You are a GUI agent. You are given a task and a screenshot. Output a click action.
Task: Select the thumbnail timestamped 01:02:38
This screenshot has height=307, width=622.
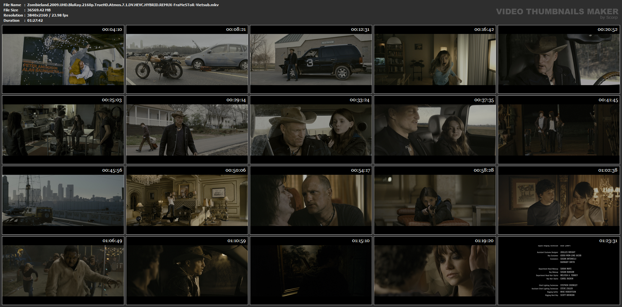559,200
